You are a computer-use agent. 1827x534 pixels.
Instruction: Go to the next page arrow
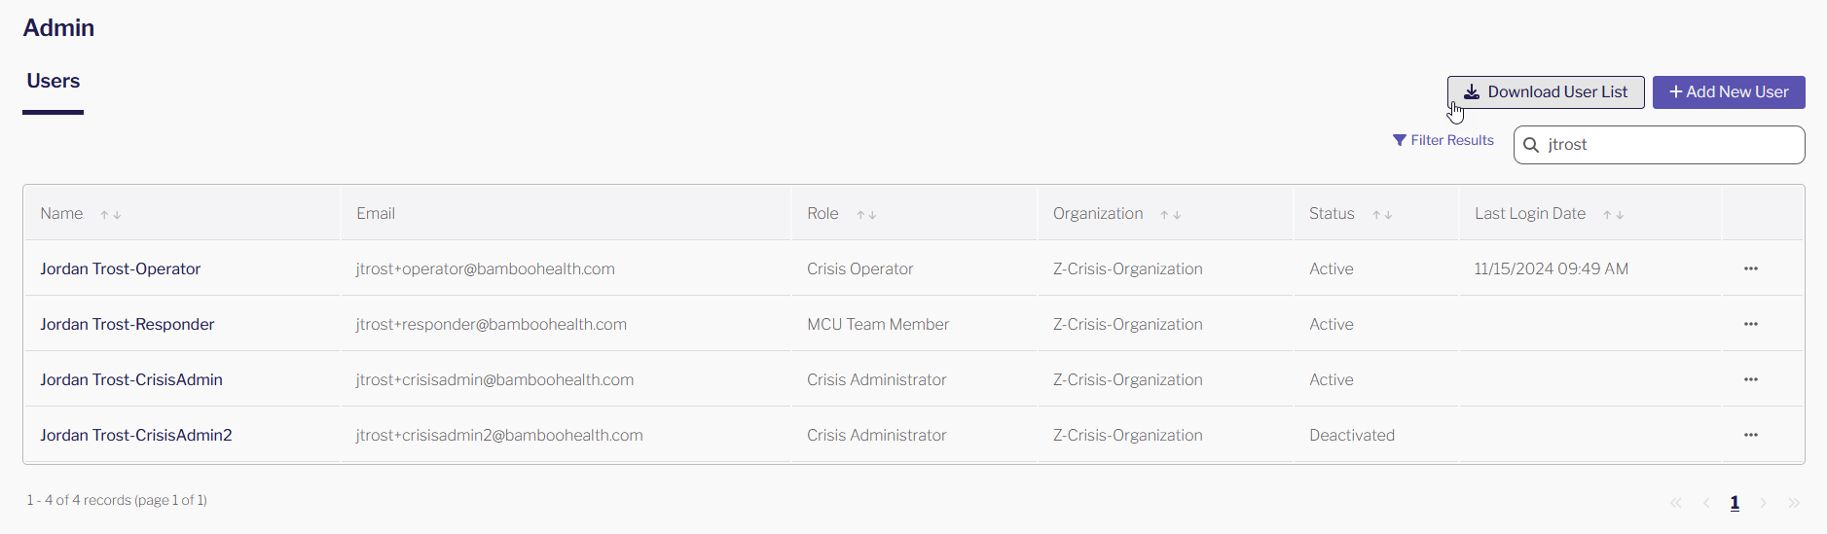click(1763, 503)
